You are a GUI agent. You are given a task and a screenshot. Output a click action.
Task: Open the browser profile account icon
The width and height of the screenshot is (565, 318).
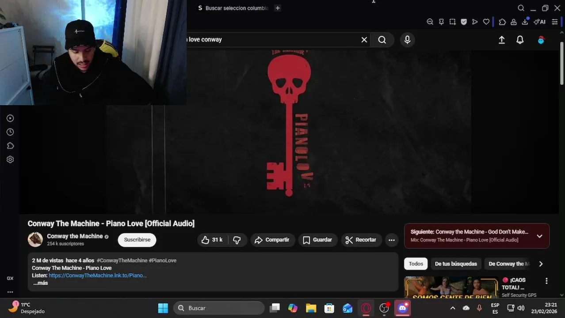[x=514, y=22]
